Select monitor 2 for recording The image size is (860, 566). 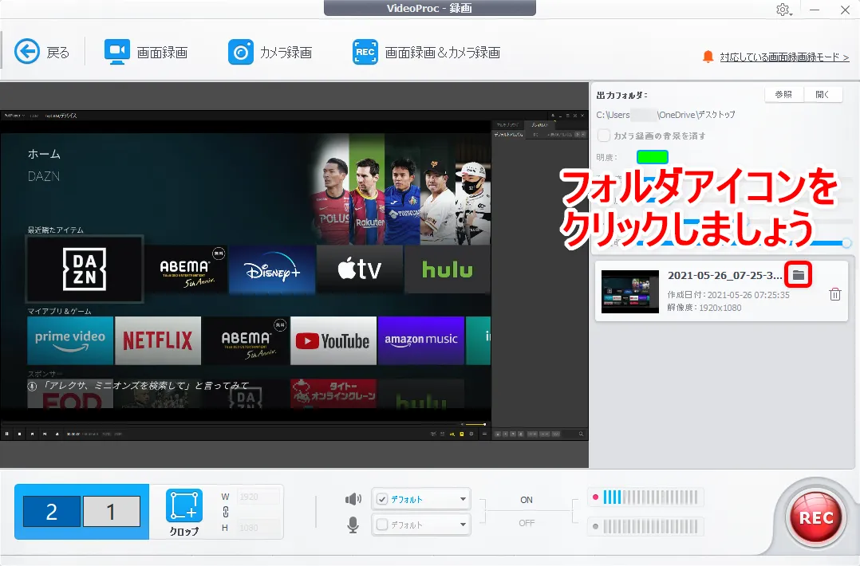point(52,512)
